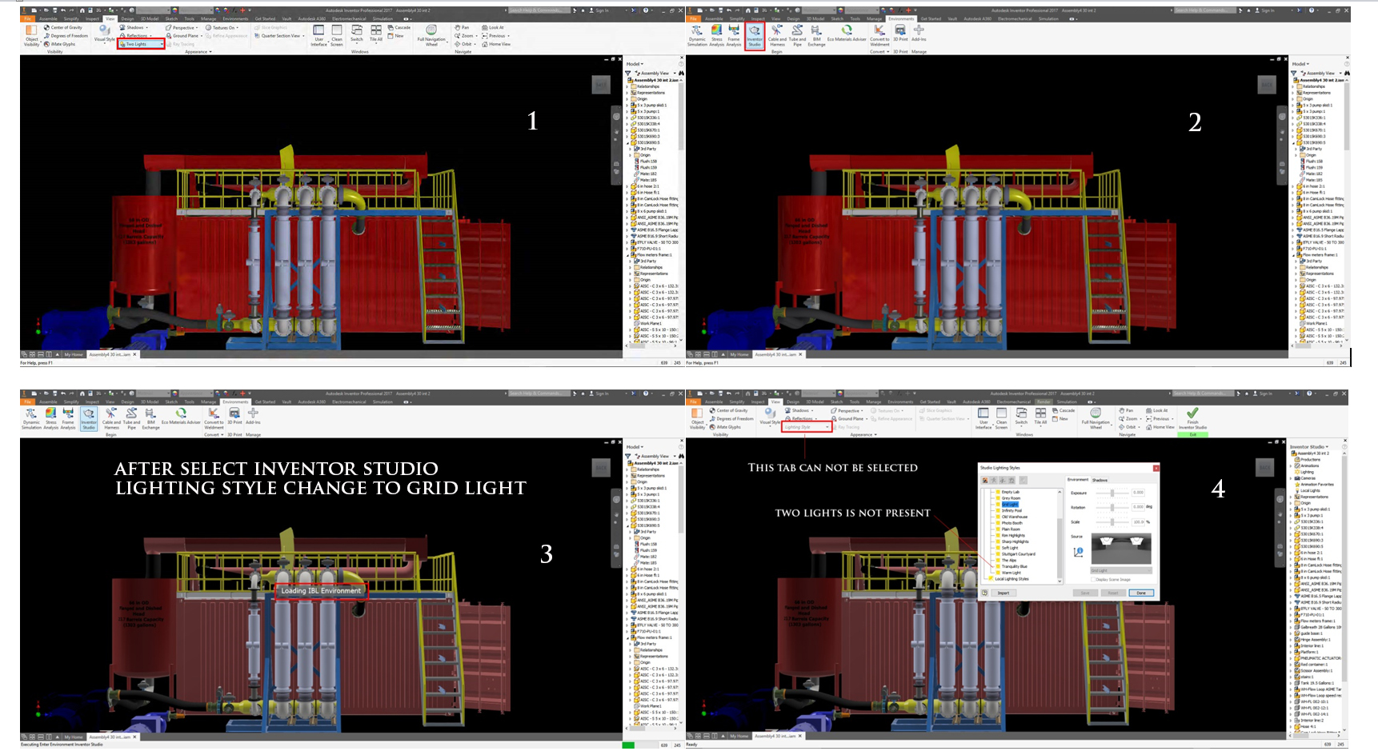Image resolution: width=1378 pixels, height=751 pixels.
Task: Open Visual Style in screenshot 1 ribbon
Action: point(105,34)
